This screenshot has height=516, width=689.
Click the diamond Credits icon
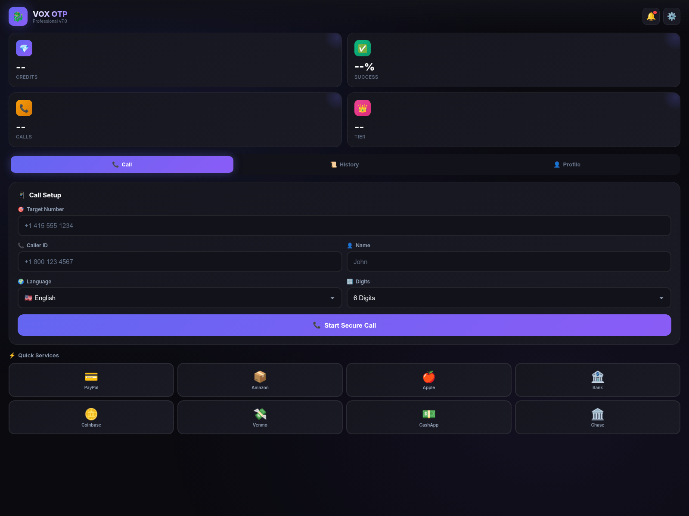tap(24, 48)
